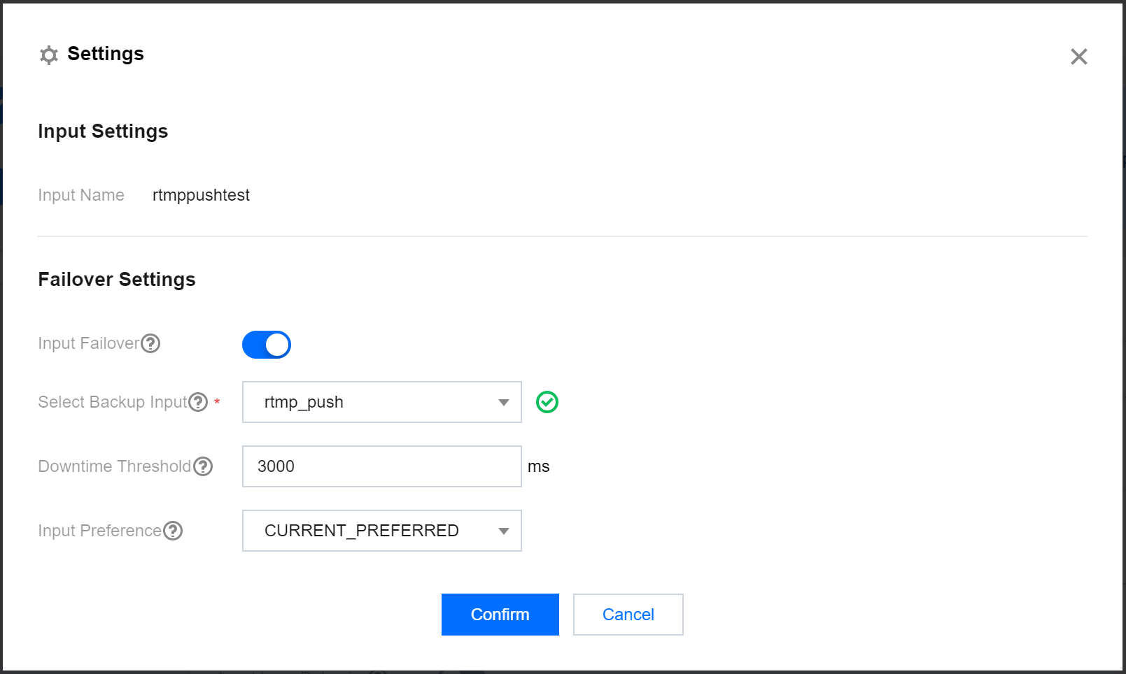Show help for Downtime Threshold
The height and width of the screenshot is (674, 1126).
tap(203, 466)
